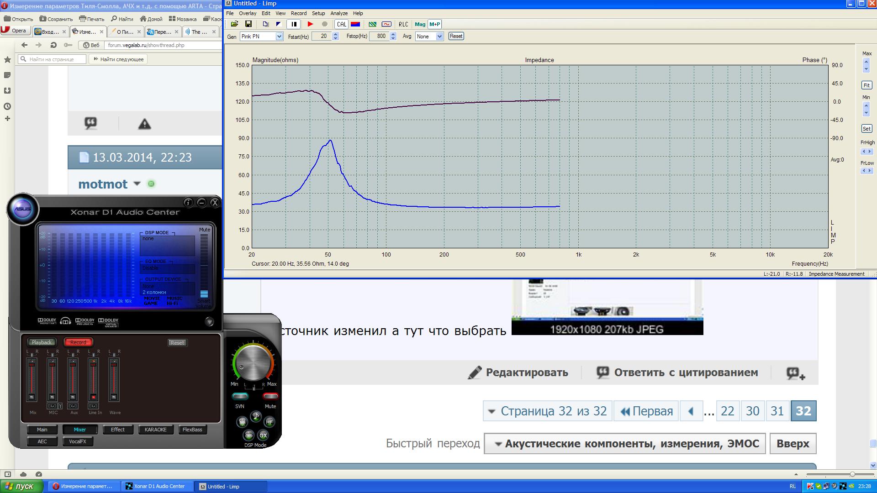The height and width of the screenshot is (493, 877).
Task: Open the Setup menu in Limp
Action: (x=318, y=13)
